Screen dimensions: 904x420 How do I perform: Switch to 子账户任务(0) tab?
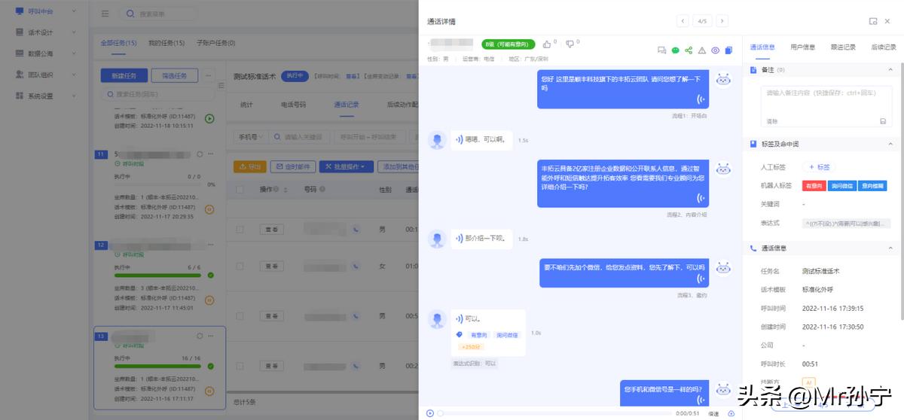click(x=215, y=43)
